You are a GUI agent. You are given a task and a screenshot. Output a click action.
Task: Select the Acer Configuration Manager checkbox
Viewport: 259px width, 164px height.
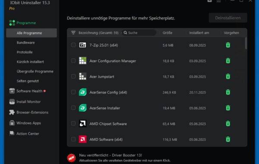pos(73,60)
